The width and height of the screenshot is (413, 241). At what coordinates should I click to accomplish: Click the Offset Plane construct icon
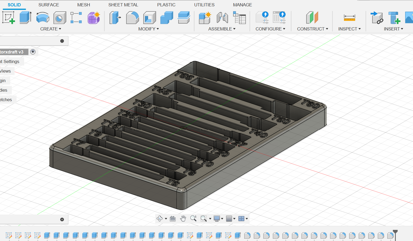coord(312,17)
